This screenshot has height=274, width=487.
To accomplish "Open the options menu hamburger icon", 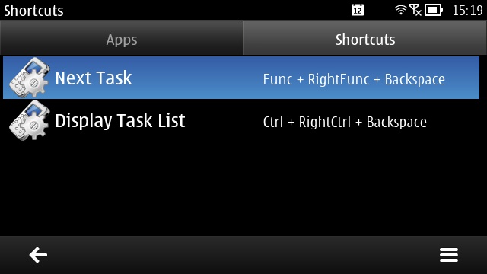I will 448,255.
